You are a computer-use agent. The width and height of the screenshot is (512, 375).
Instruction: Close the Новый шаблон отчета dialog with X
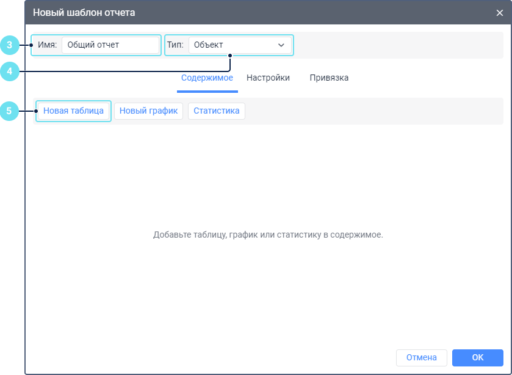499,12
